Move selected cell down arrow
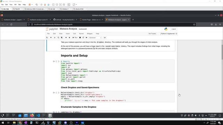Image resolution: width=223 pixels, height=125 pixels. tap(69, 38)
